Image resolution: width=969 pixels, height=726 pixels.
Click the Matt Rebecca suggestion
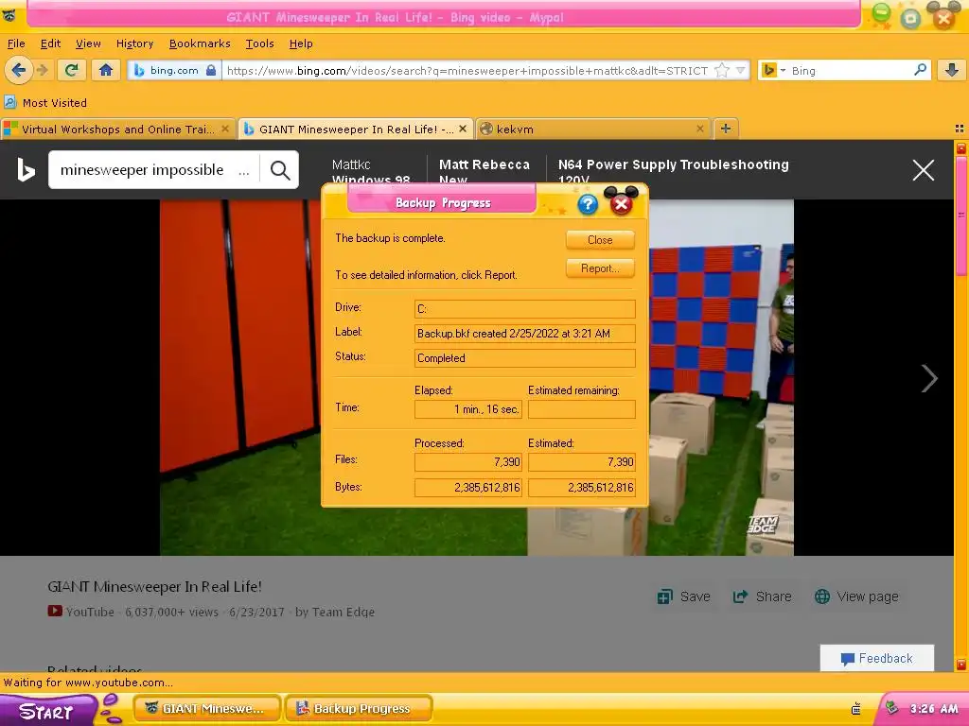[484, 172]
